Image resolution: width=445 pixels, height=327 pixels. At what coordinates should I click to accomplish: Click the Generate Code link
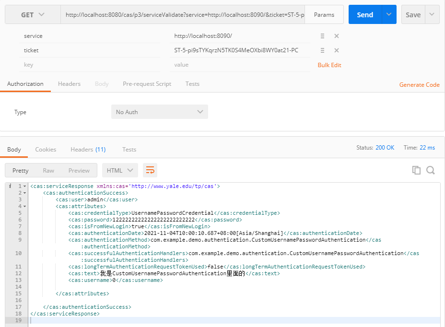tap(419, 84)
